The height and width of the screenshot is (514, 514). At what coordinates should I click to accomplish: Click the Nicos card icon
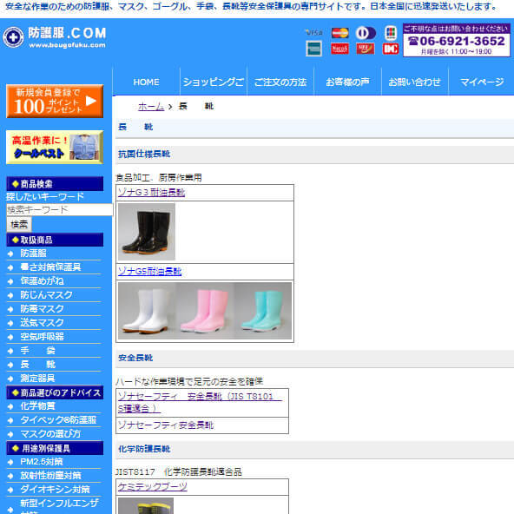point(339,49)
